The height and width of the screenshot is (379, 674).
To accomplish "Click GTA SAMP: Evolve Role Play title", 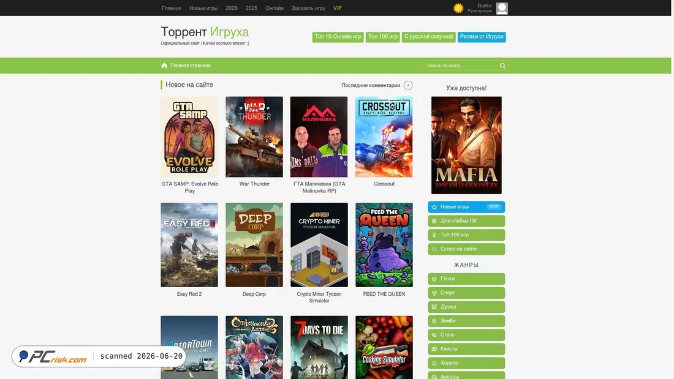I will pos(189,187).
